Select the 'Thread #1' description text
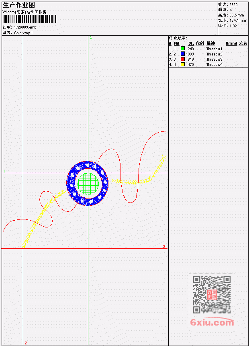Viewport: 249px width, 346px height. [214, 49]
